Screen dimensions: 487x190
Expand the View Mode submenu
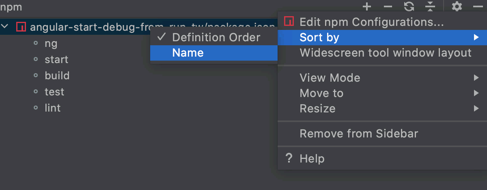click(x=382, y=78)
